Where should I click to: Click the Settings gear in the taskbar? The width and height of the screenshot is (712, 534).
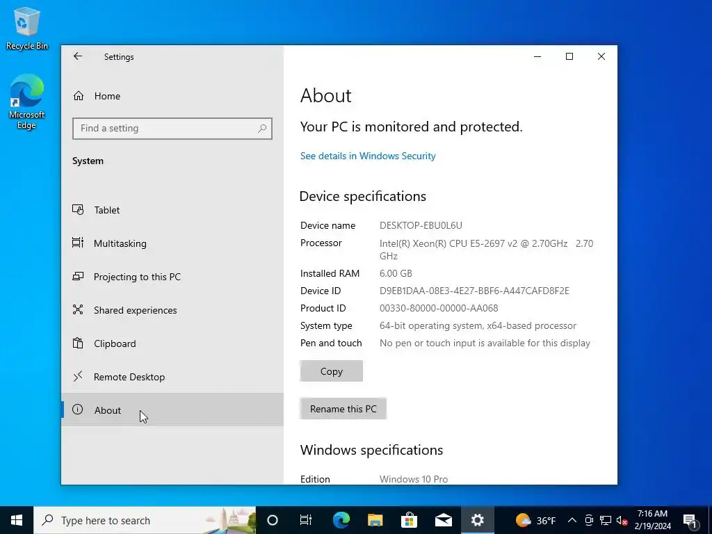pos(477,520)
